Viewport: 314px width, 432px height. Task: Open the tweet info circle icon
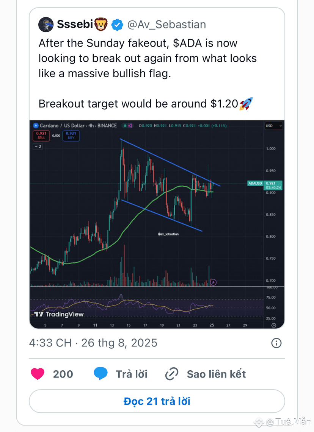pyautogui.click(x=276, y=343)
